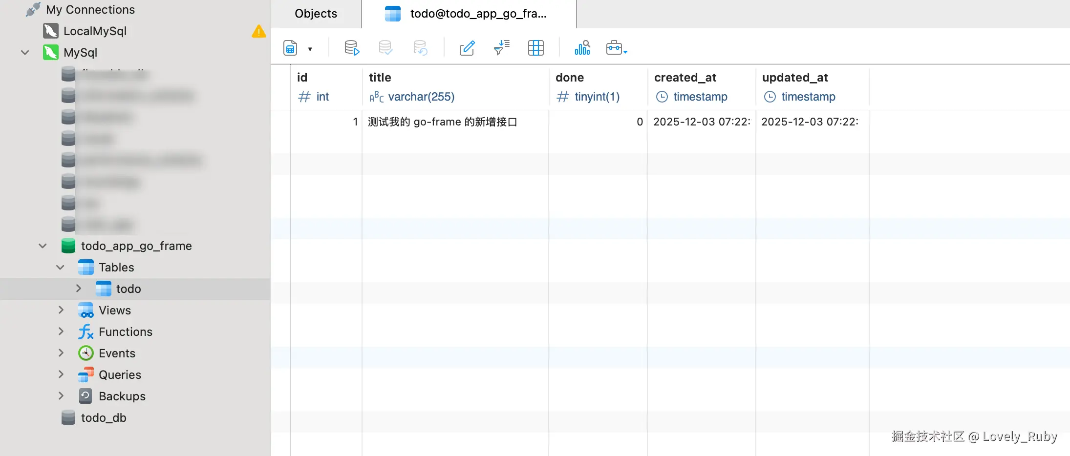Select the created_at cell 2025-12-03 07:22
Screen dimensions: 1070x456
click(702, 122)
